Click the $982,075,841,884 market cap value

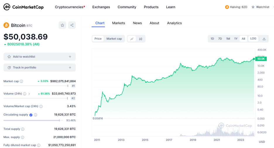click(63, 81)
